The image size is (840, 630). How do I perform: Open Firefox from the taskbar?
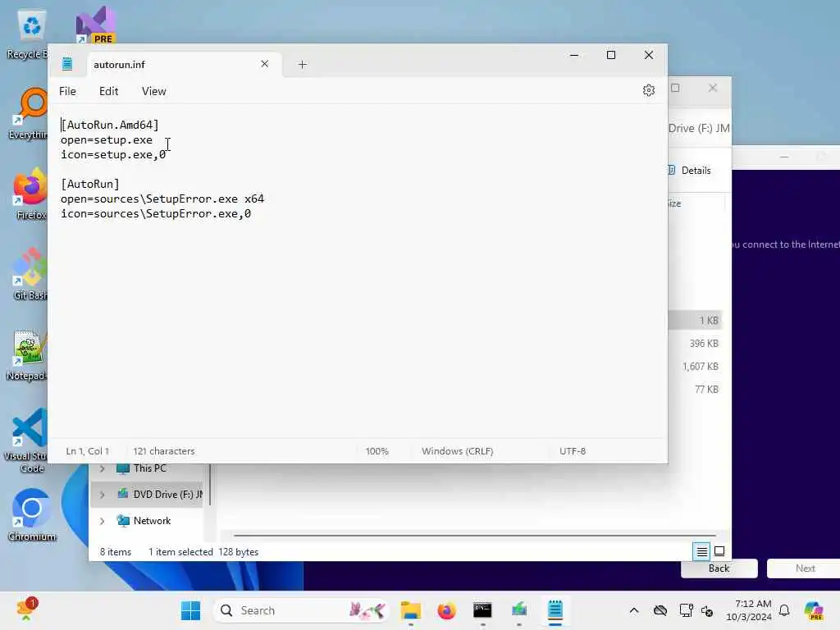click(446, 610)
